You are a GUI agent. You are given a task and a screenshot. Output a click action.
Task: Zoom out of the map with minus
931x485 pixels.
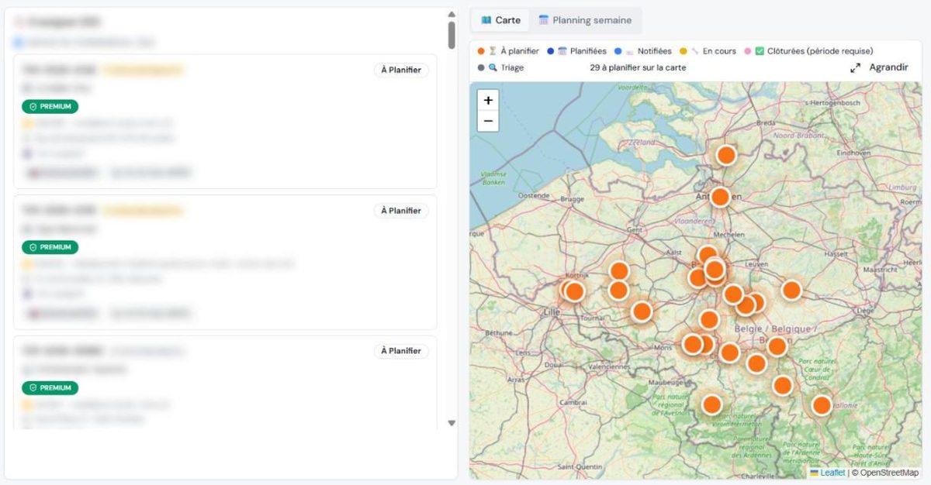pyautogui.click(x=488, y=121)
